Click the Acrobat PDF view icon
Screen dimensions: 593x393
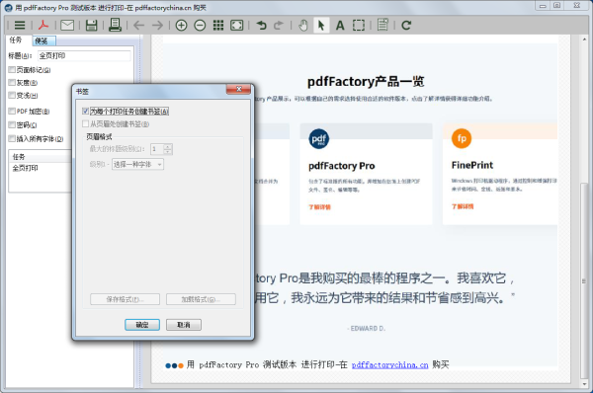(x=43, y=26)
